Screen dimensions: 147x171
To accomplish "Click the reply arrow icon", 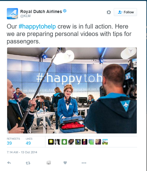I will tap(9, 163).
